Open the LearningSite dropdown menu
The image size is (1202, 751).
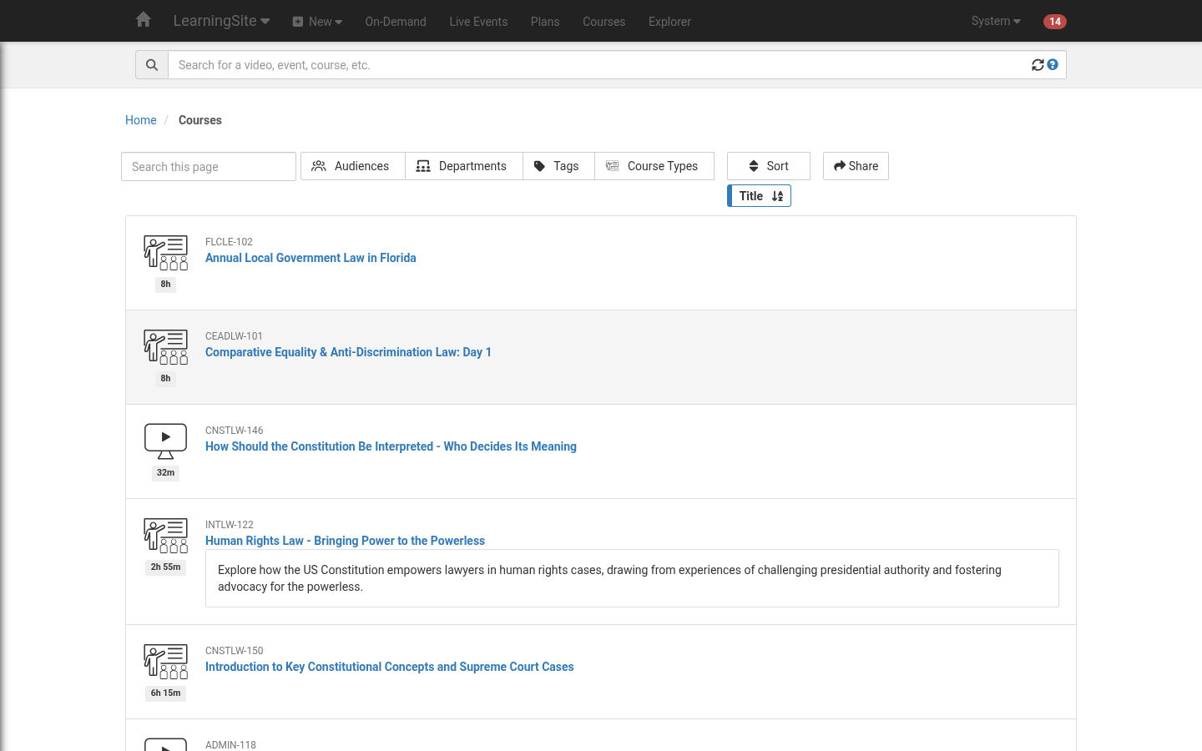tap(221, 21)
